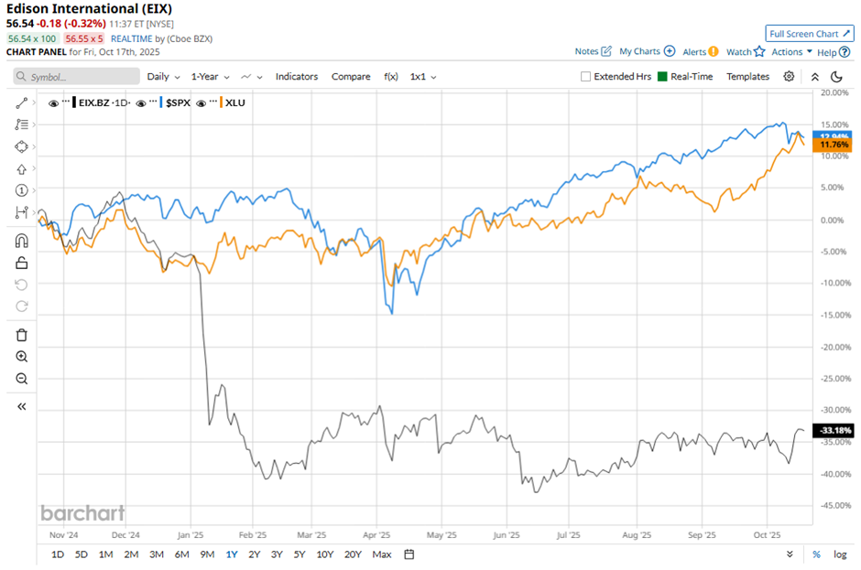
Task: Open the numbered marker tool
Action: point(21,190)
